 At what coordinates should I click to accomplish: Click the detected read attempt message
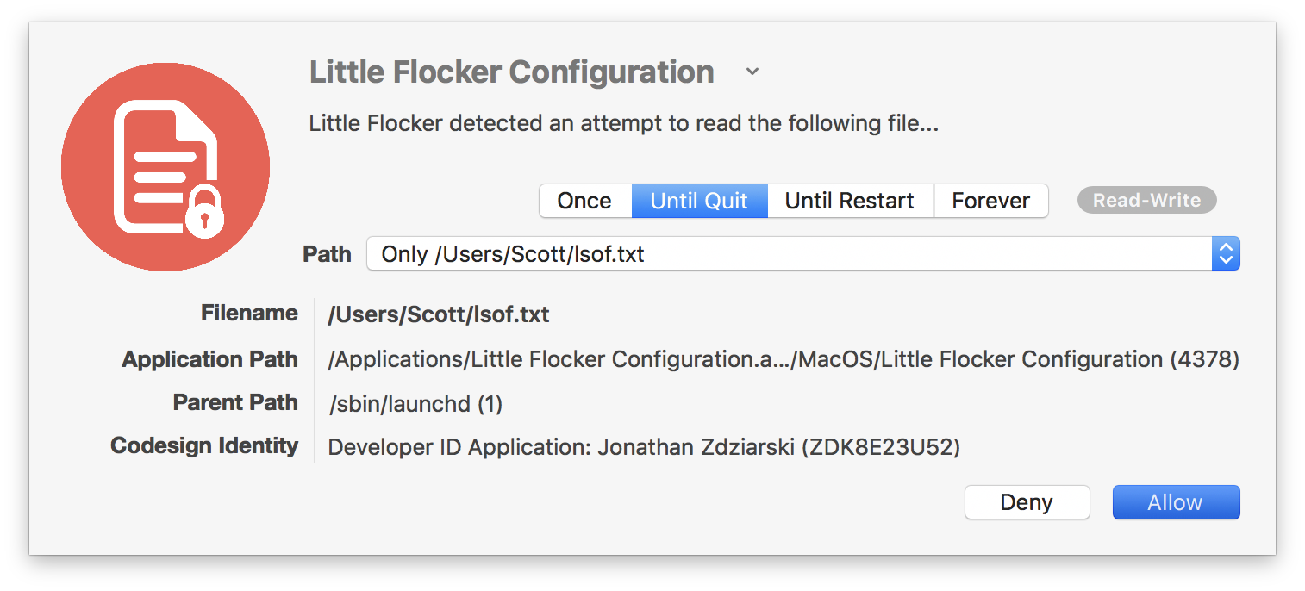[x=623, y=123]
